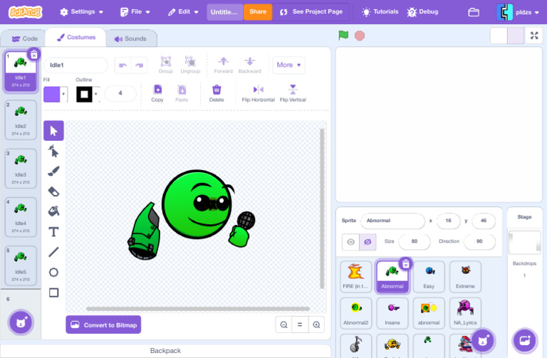Flip the costume vertically

[293, 93]
